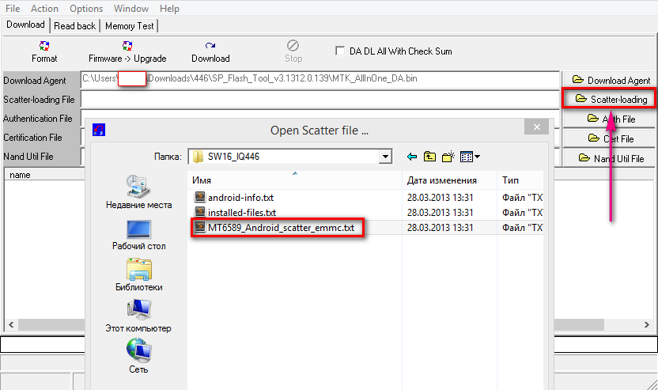
Task: Select the Download tab
Action: 25,25
